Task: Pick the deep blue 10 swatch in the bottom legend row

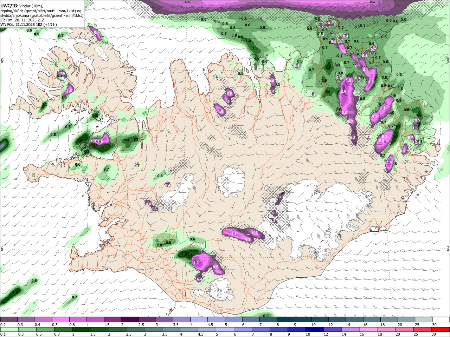Action: pos(315,329)
